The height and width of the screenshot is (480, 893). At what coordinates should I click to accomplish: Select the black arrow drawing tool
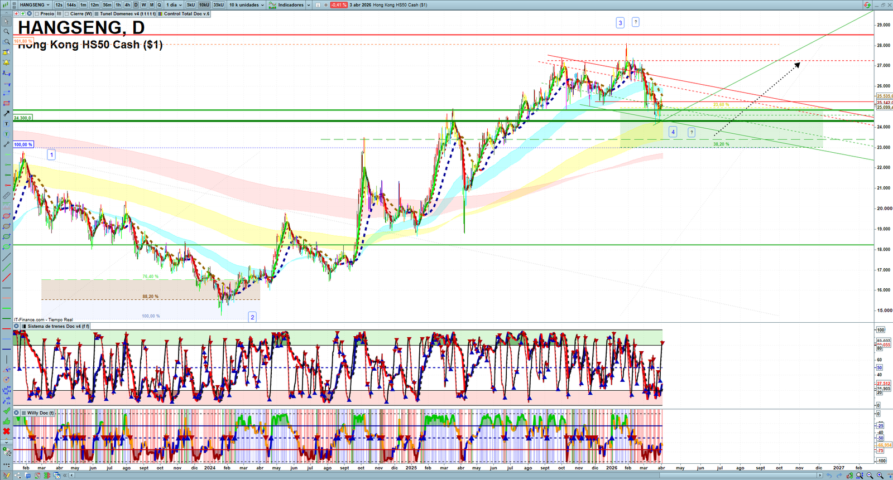(x=6, y=113)
